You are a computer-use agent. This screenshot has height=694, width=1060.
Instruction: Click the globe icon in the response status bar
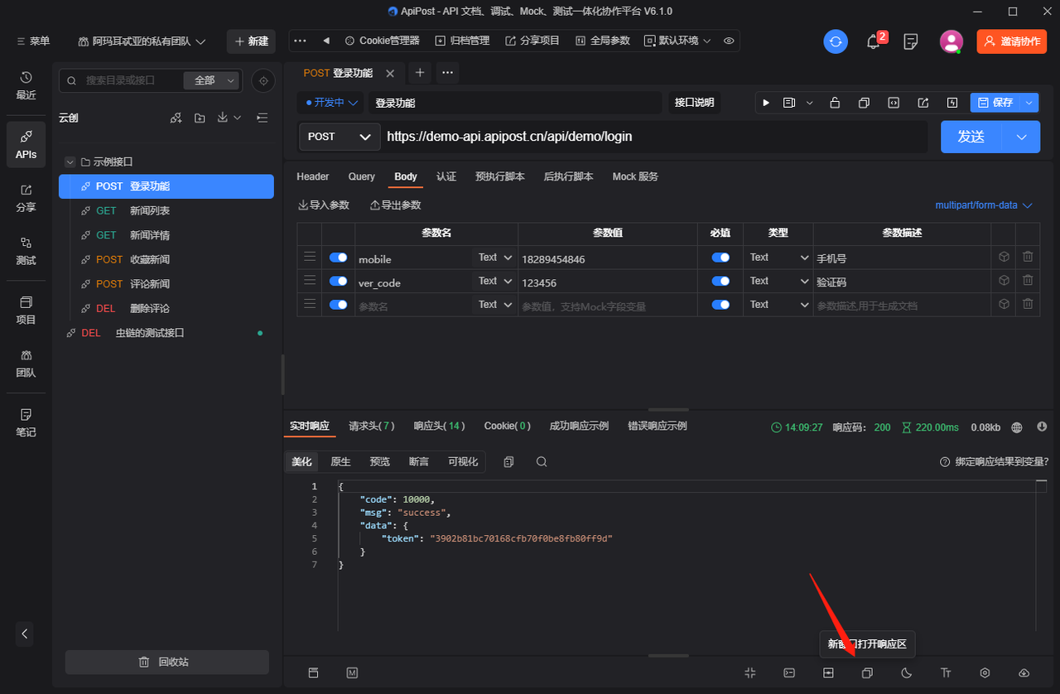[1018, 427]
